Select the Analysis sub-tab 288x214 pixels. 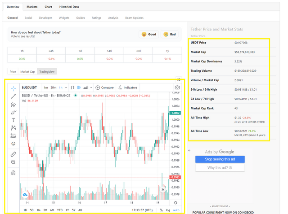tap(113, 18)
